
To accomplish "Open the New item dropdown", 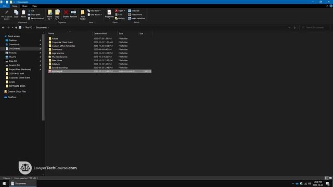I will (94, 10).
